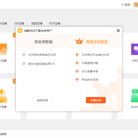Switch to PDF压缩 tab
Screen dimensions: 138x138
55,23
